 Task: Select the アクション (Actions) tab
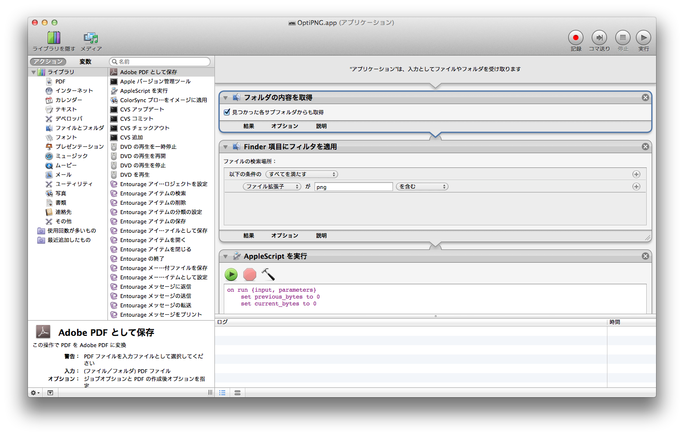(x=48, y=62)
